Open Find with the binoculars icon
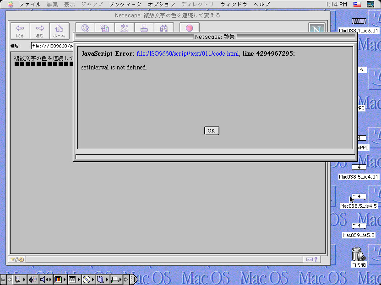The height and width of the screenshot is (285, 381). [164, 27]
